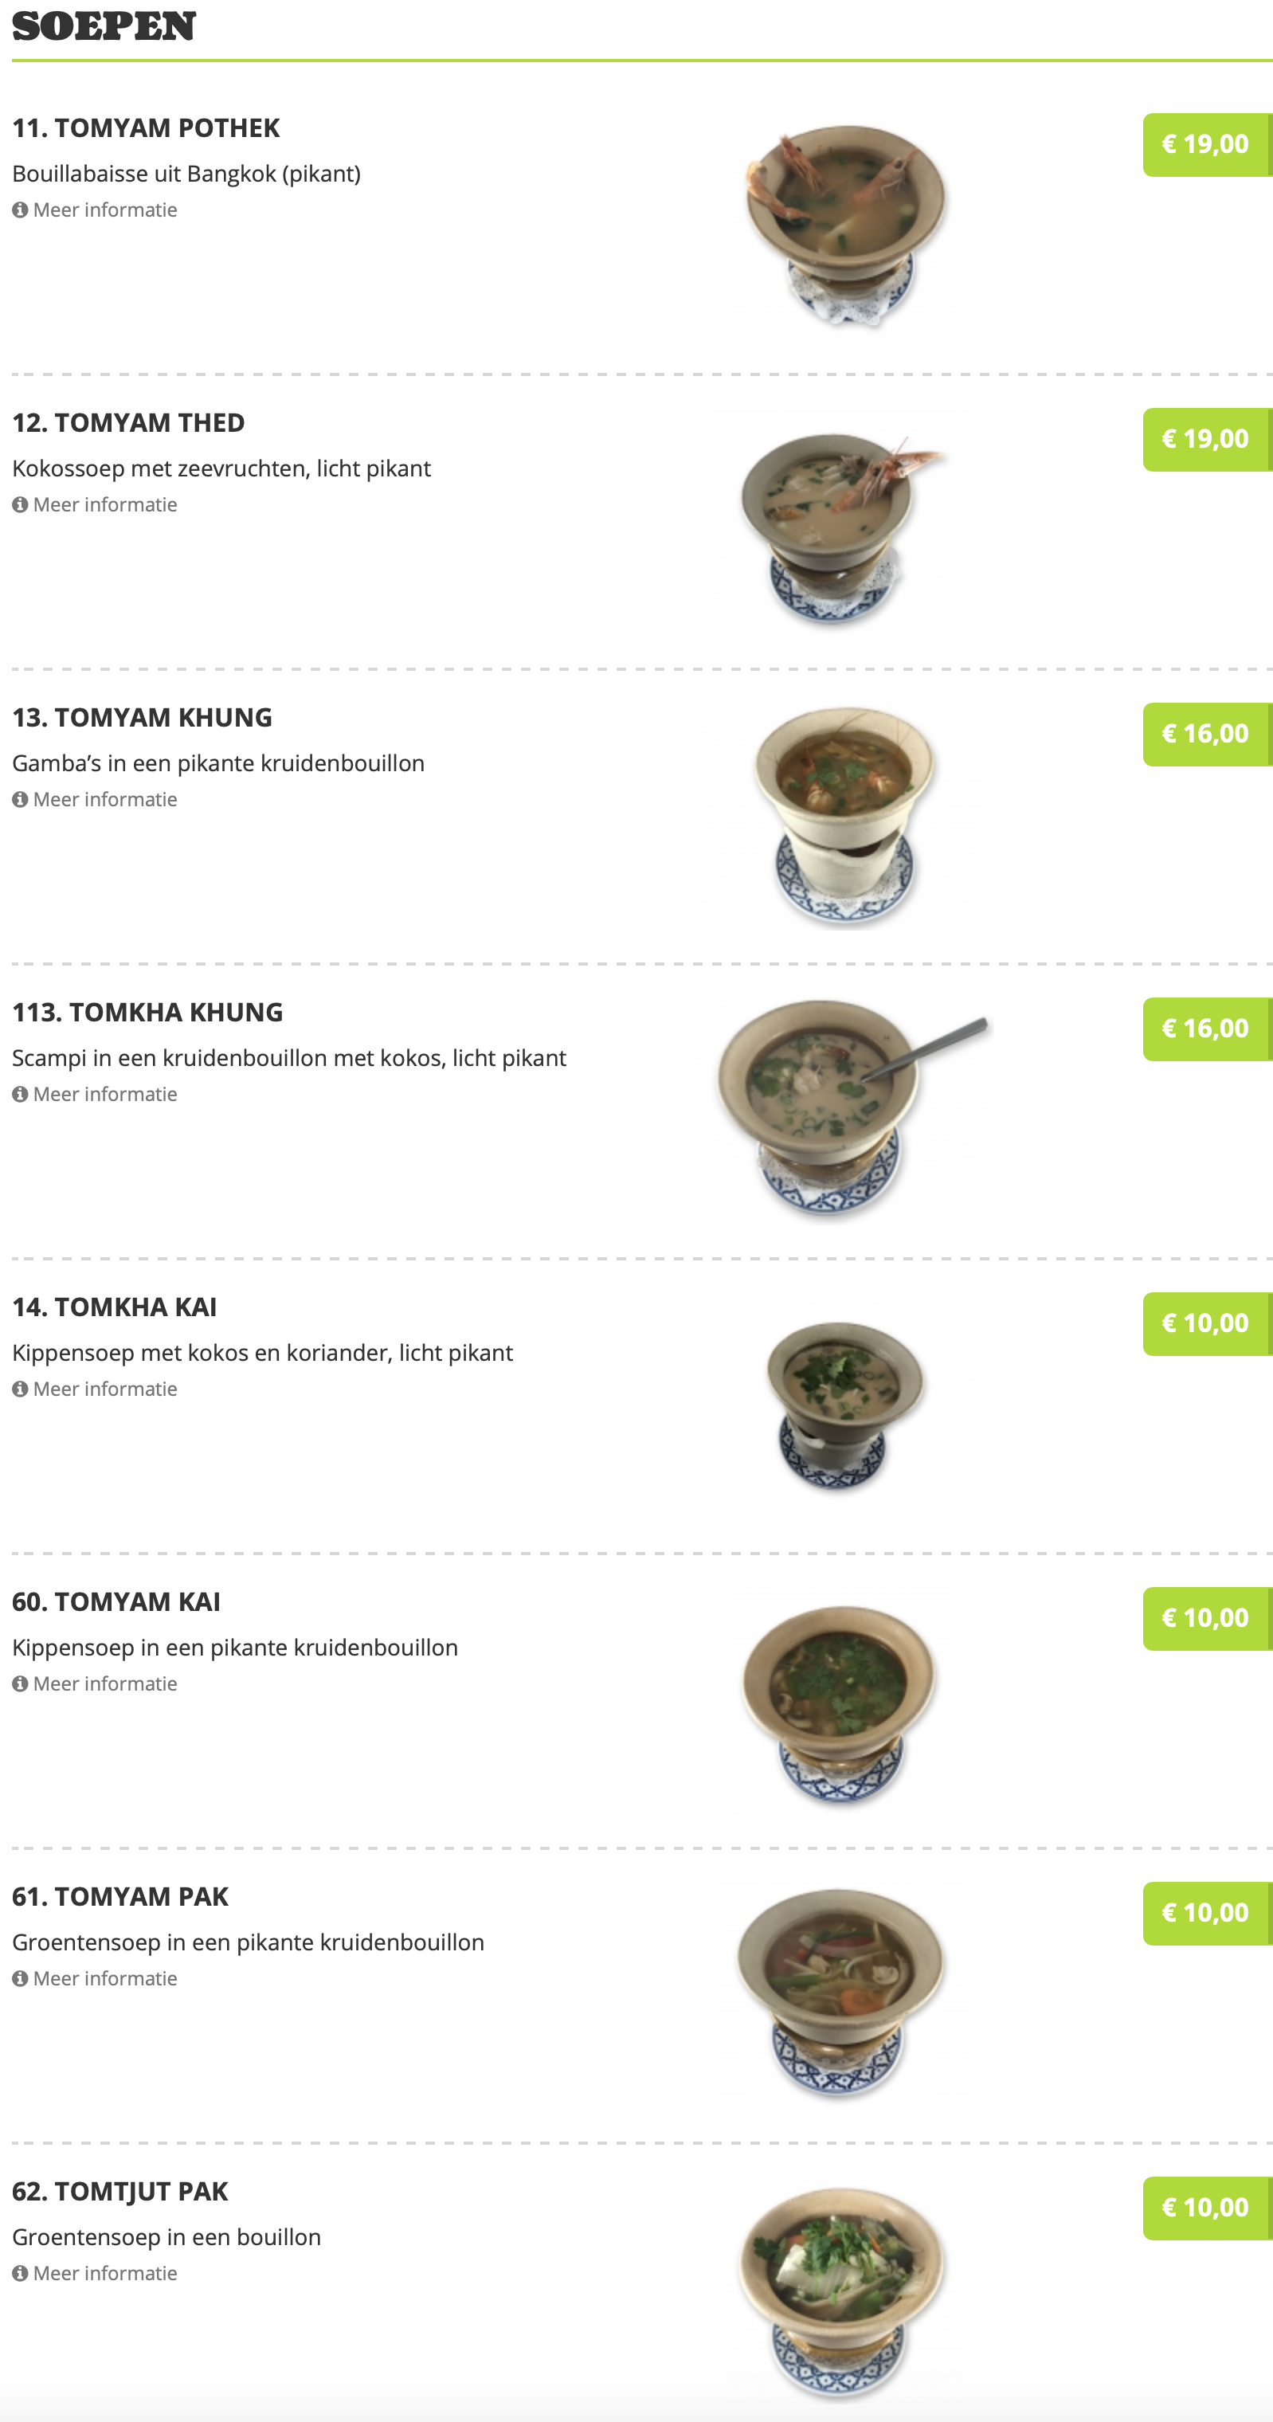This screenshot has height=2422, width=1273.
Task: Add Tomtjut Pak using €10,00 button
Action: [1207, 2208]
